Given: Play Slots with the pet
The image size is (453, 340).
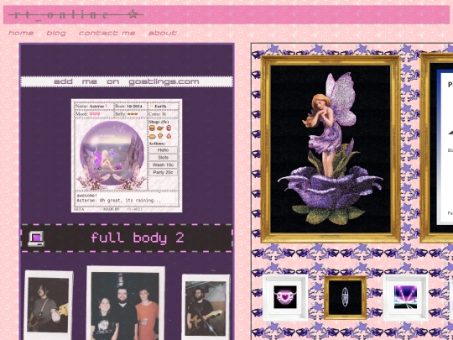Looking at the screenshot, I should click(x=163, y=158).
